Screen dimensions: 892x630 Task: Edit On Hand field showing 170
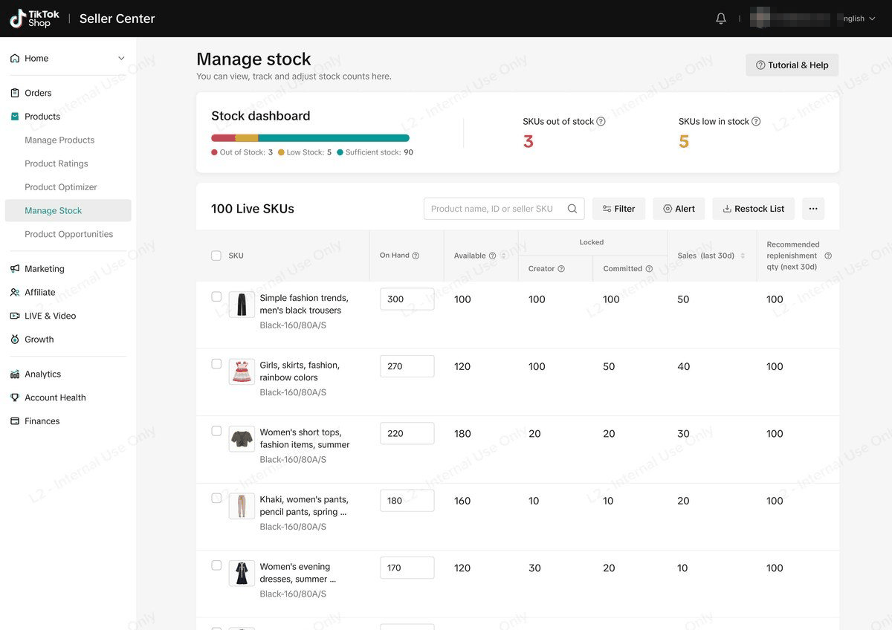click(x=407, y=568)
